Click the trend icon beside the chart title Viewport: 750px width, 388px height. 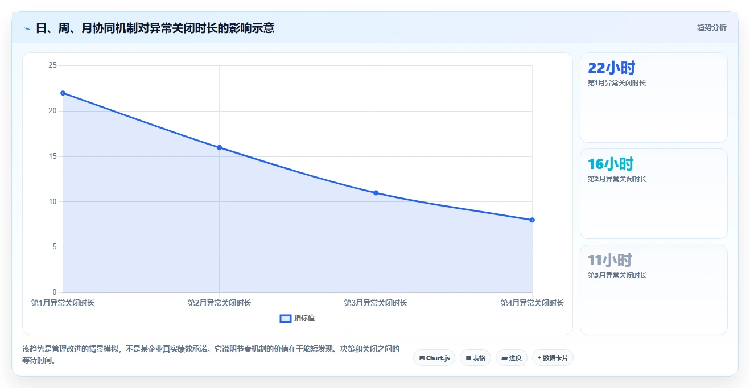[x=27, y=28]
